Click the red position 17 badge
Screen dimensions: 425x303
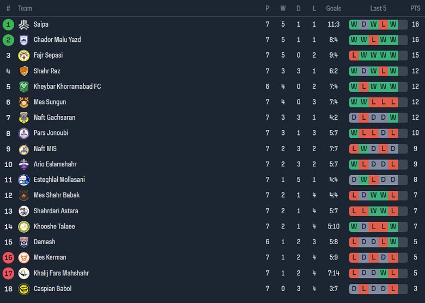tap(8, 273)
